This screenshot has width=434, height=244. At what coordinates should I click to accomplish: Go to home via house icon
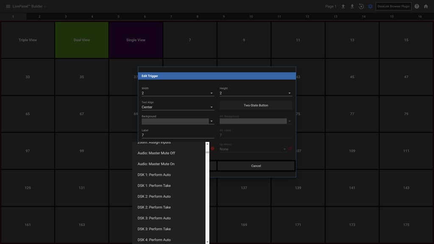426,6
